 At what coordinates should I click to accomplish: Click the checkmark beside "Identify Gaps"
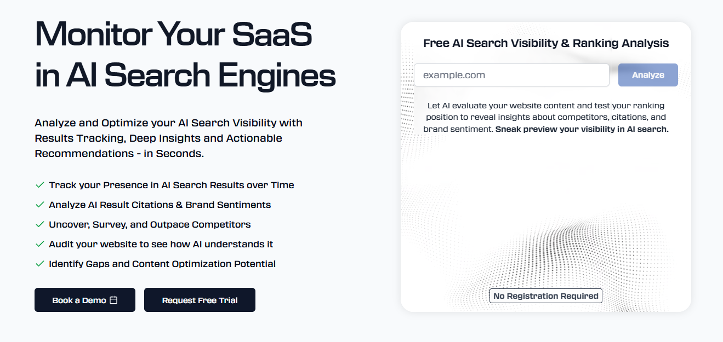point(39,264)
